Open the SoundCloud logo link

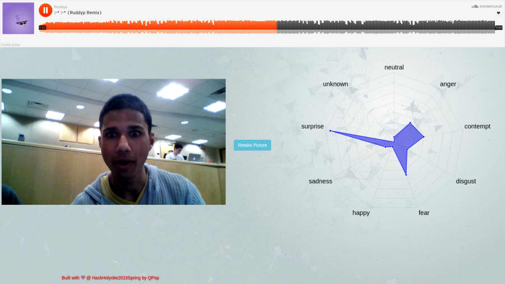point(486,6)
